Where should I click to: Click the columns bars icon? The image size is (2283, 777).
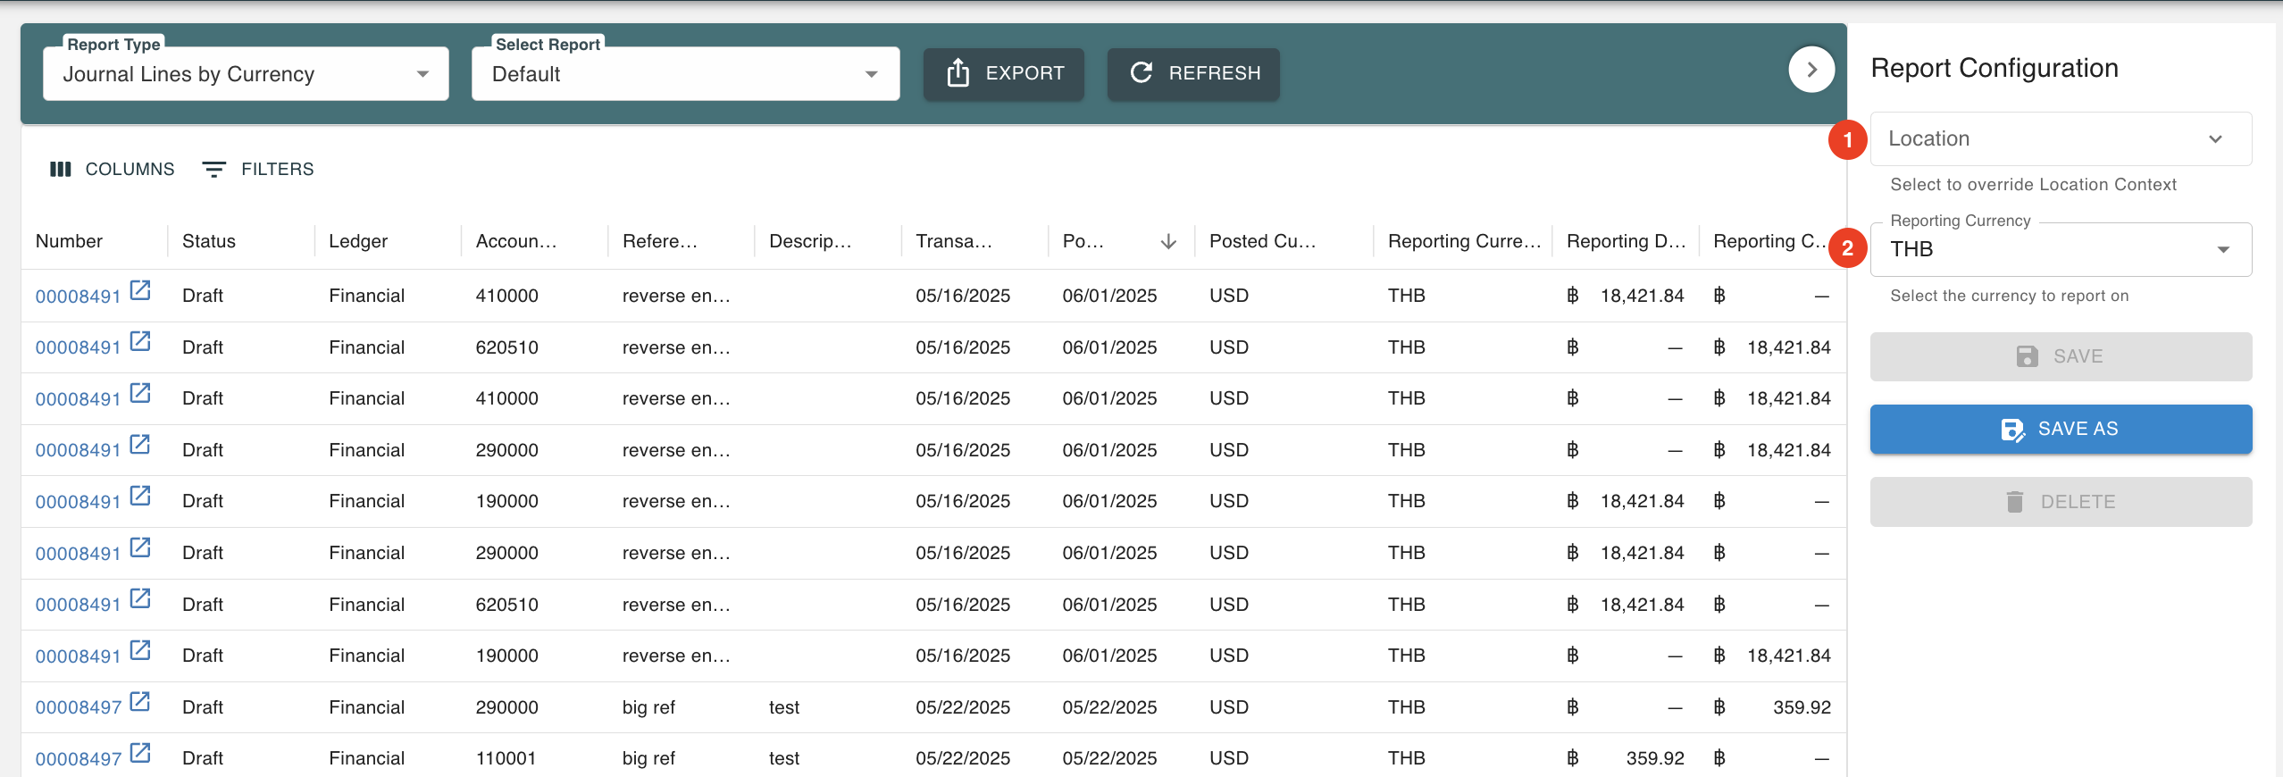61,169
